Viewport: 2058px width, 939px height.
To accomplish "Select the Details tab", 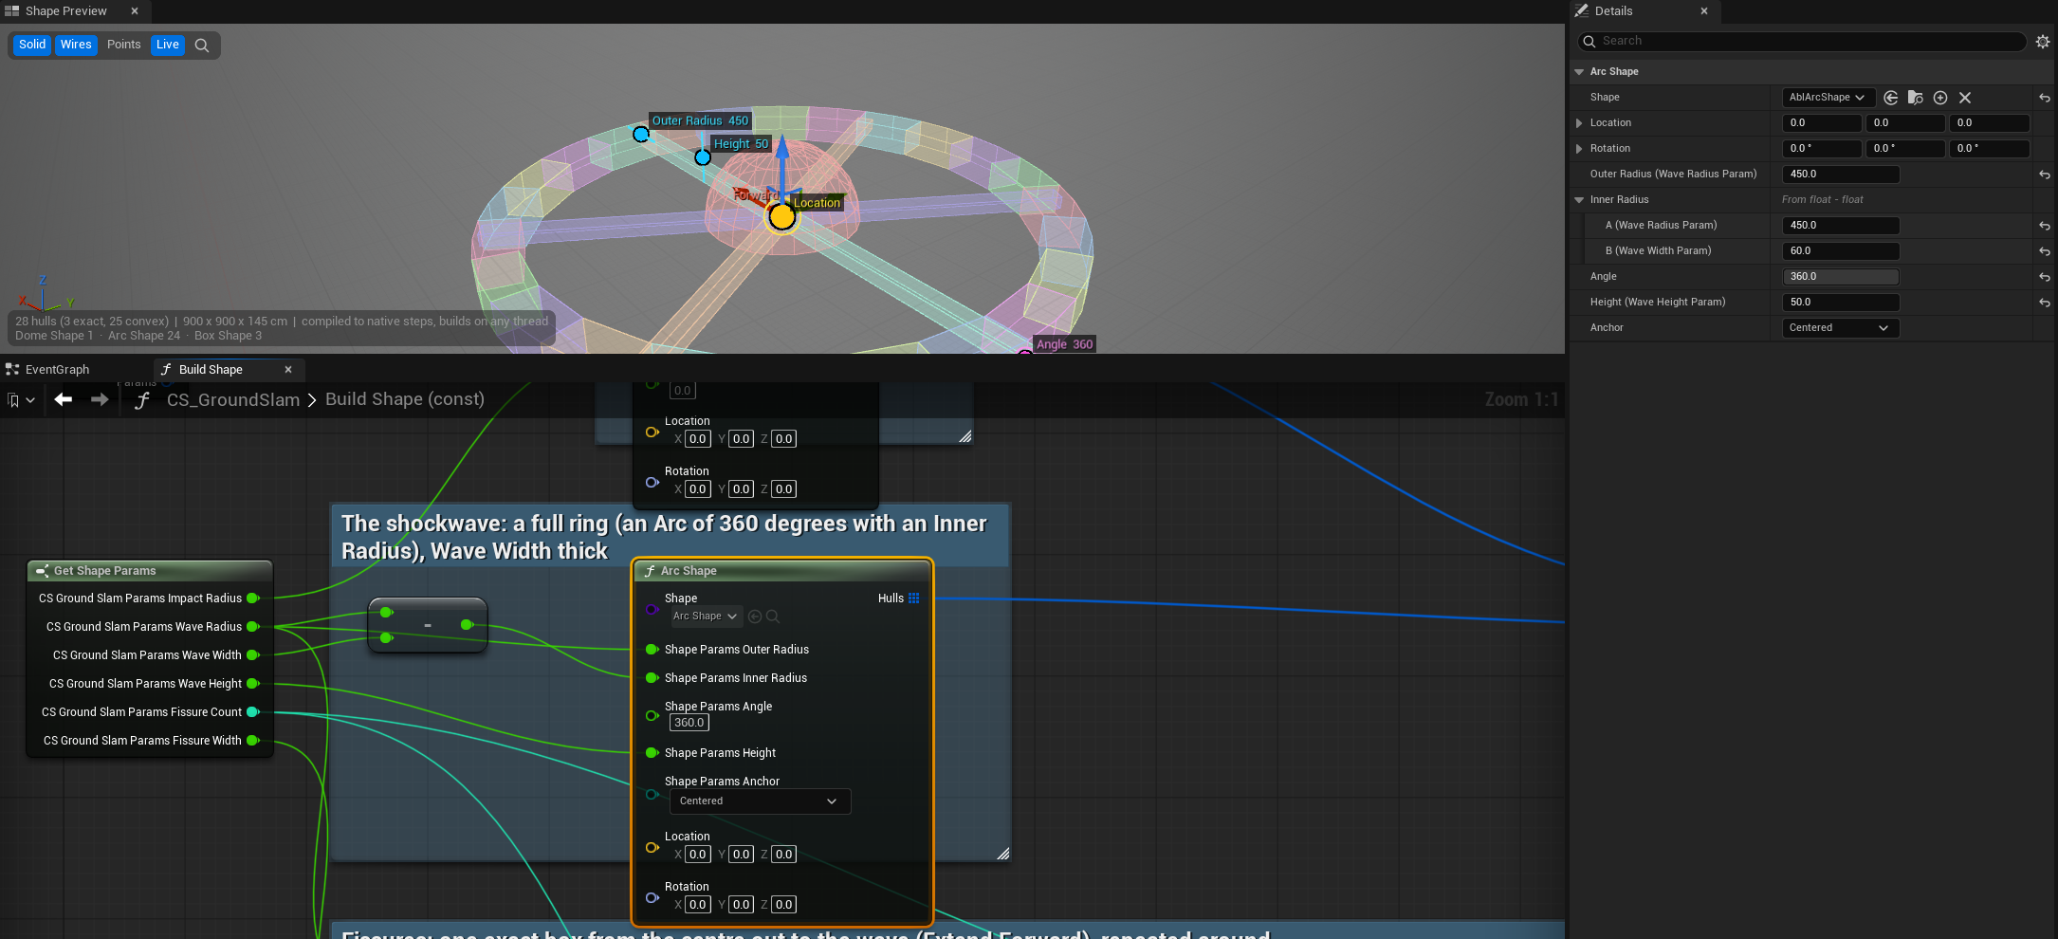I will click(1613, 11).
